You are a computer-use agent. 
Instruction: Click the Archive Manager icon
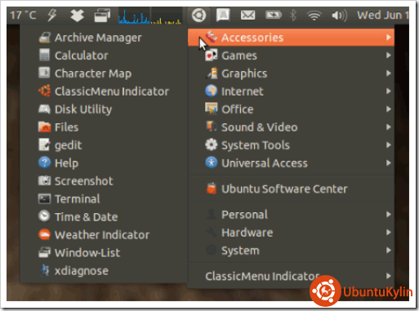click(44, 38)
